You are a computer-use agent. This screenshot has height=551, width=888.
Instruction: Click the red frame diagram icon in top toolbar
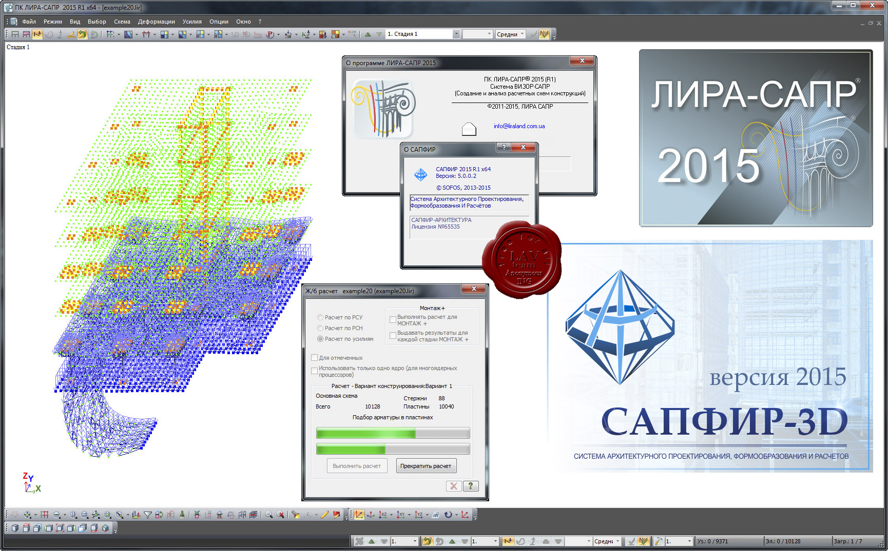[x=146, y=34]
